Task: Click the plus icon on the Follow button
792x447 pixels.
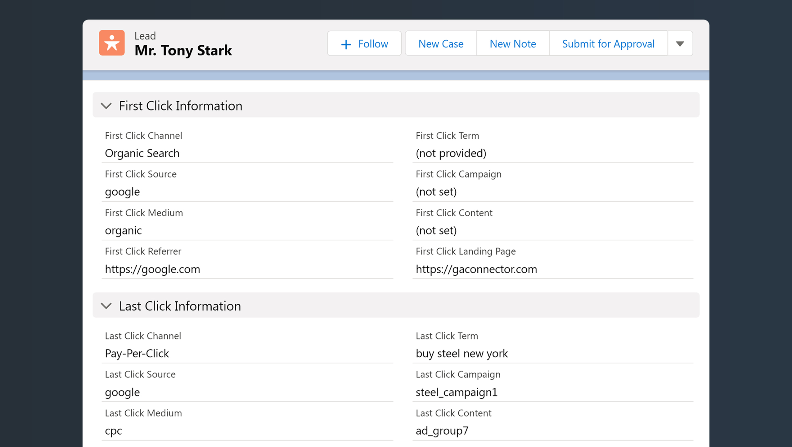Action: point(346,44)
